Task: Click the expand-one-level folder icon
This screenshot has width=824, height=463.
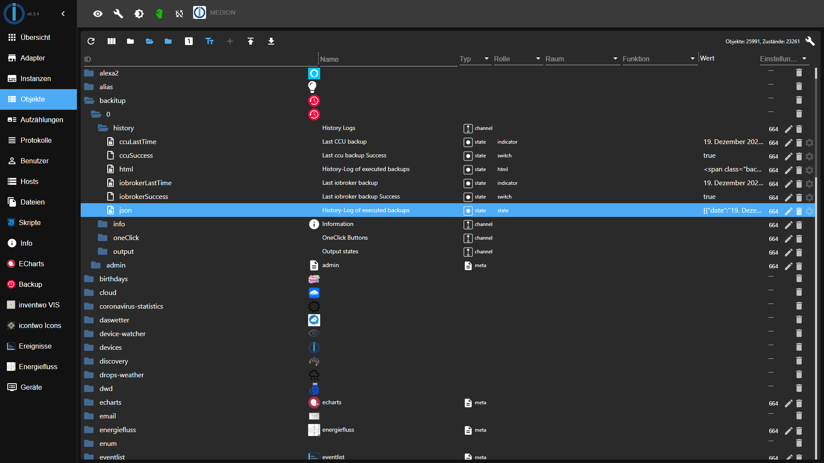Action: click(168, 41)
